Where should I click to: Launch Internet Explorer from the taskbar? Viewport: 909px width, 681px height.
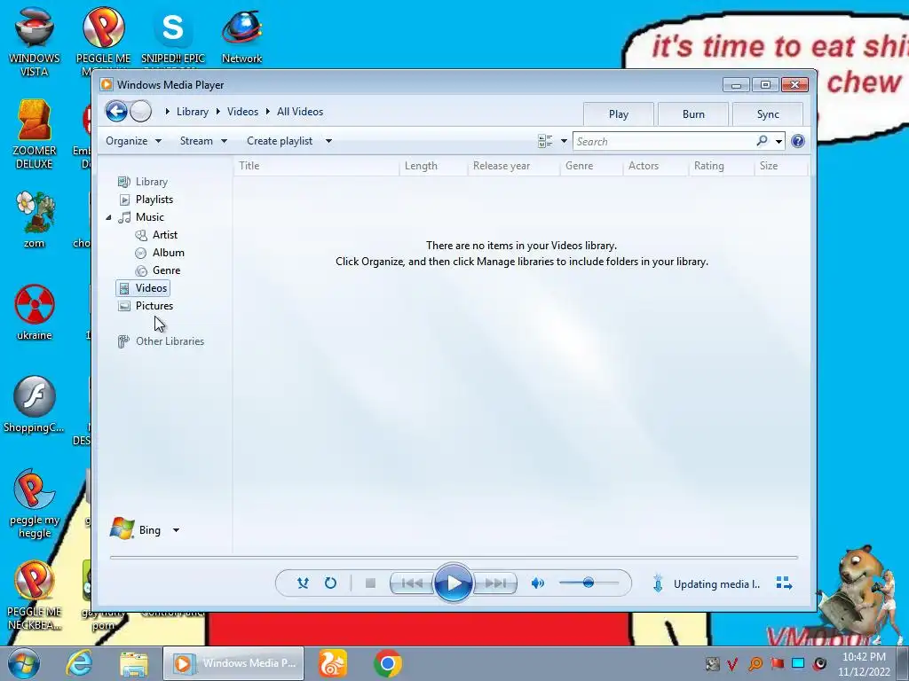79,663
